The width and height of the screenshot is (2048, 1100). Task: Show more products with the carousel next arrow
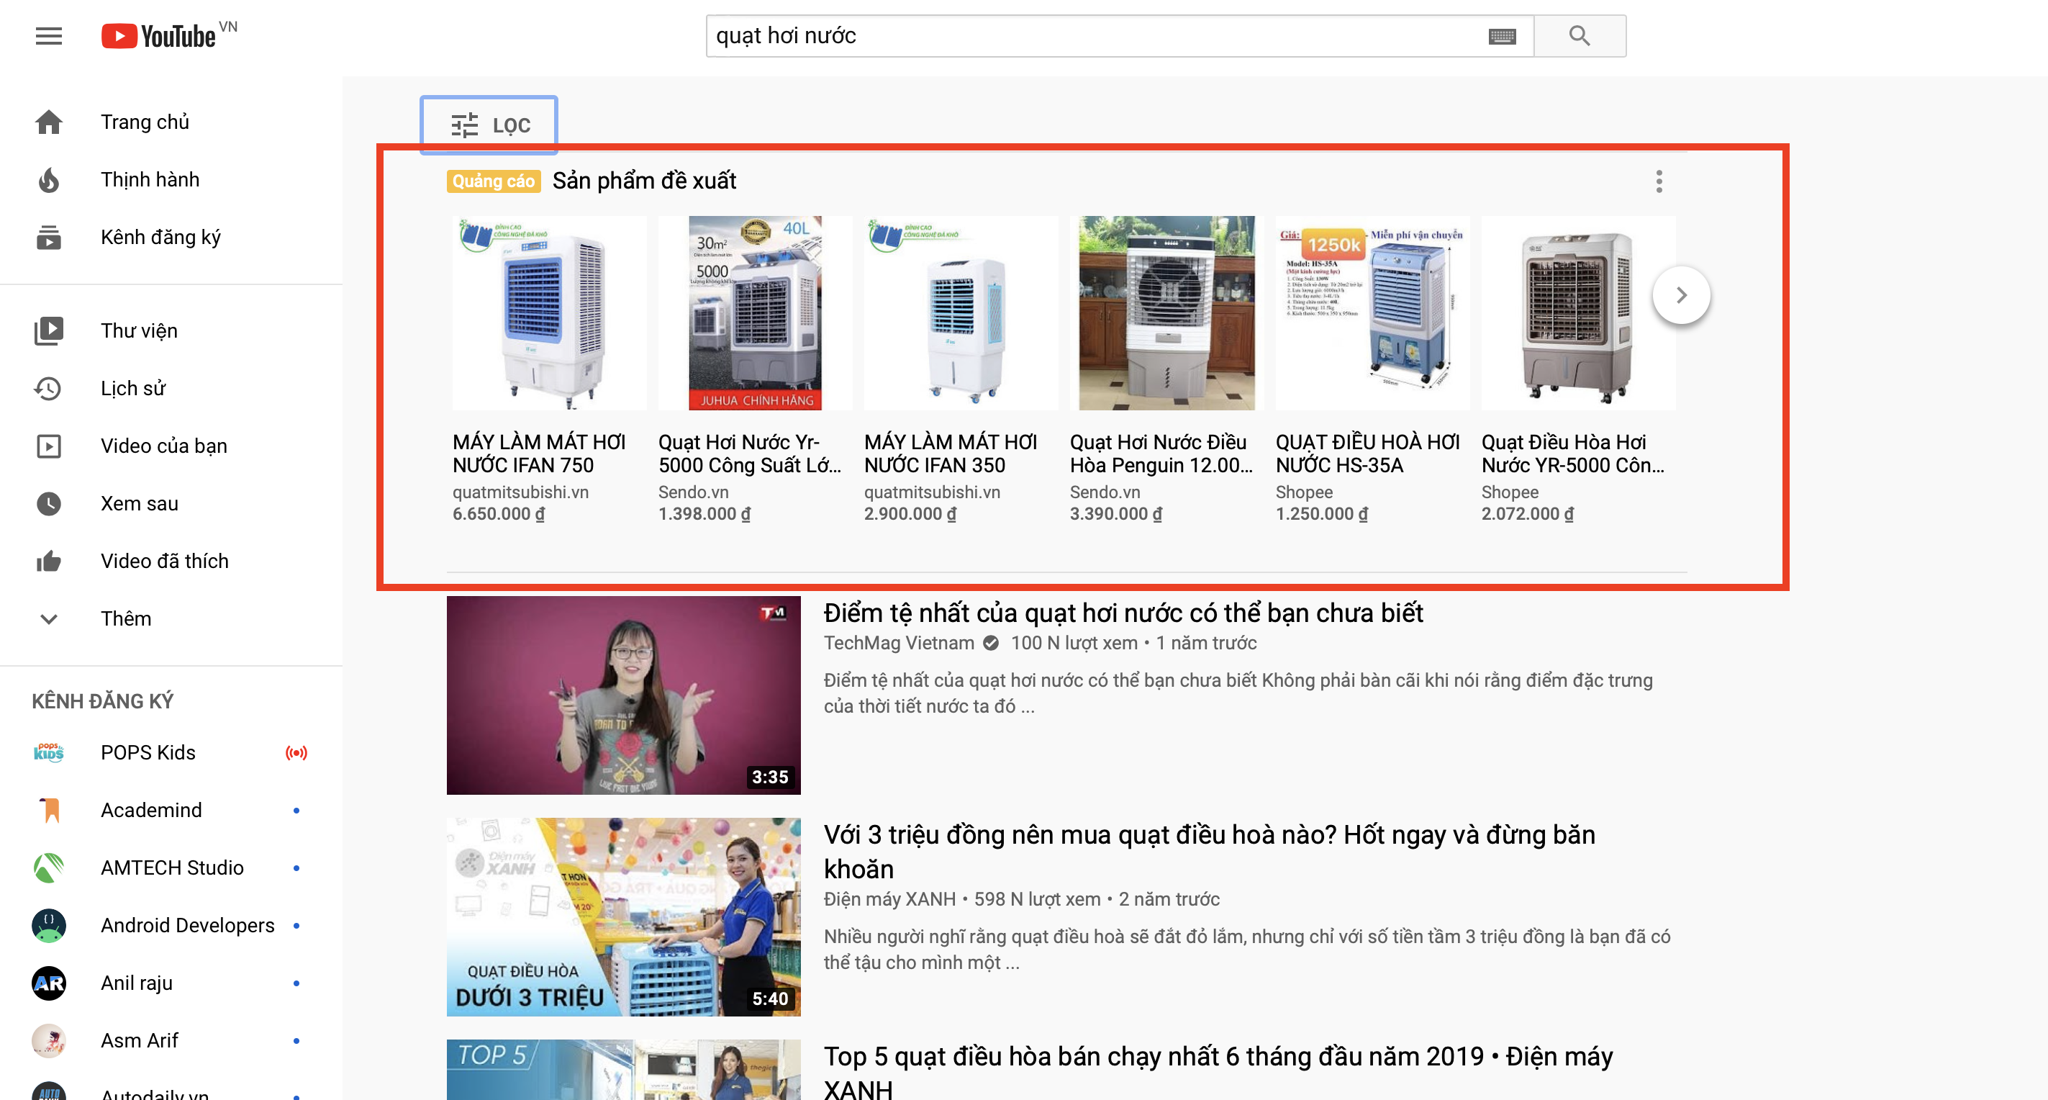1681,295
